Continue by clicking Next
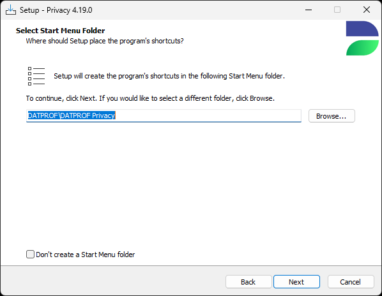 click(296, 282)
